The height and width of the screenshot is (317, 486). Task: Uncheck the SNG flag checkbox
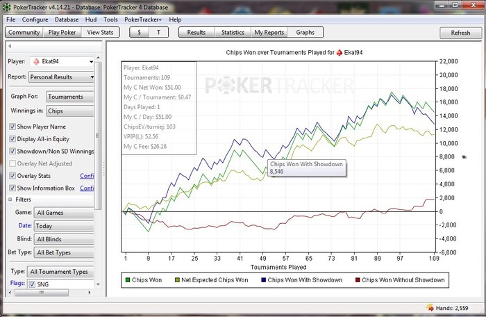coord(32,284)
